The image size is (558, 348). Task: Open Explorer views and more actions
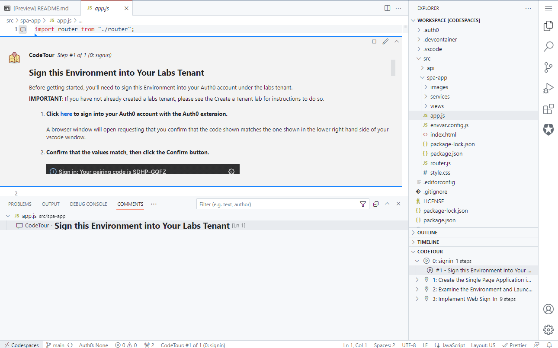[528, 8]
